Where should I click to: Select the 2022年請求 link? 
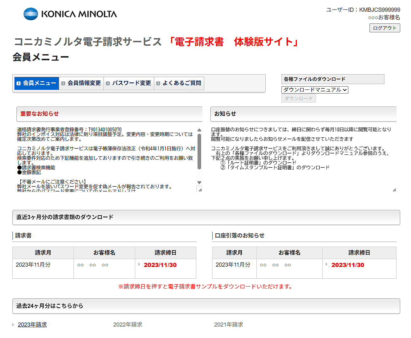(x=128, y=324)
